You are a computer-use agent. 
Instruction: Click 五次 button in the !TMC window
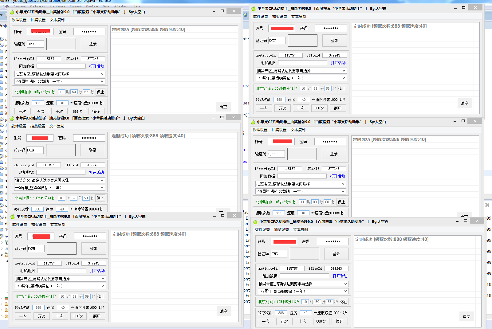click(x=284, y=321)
